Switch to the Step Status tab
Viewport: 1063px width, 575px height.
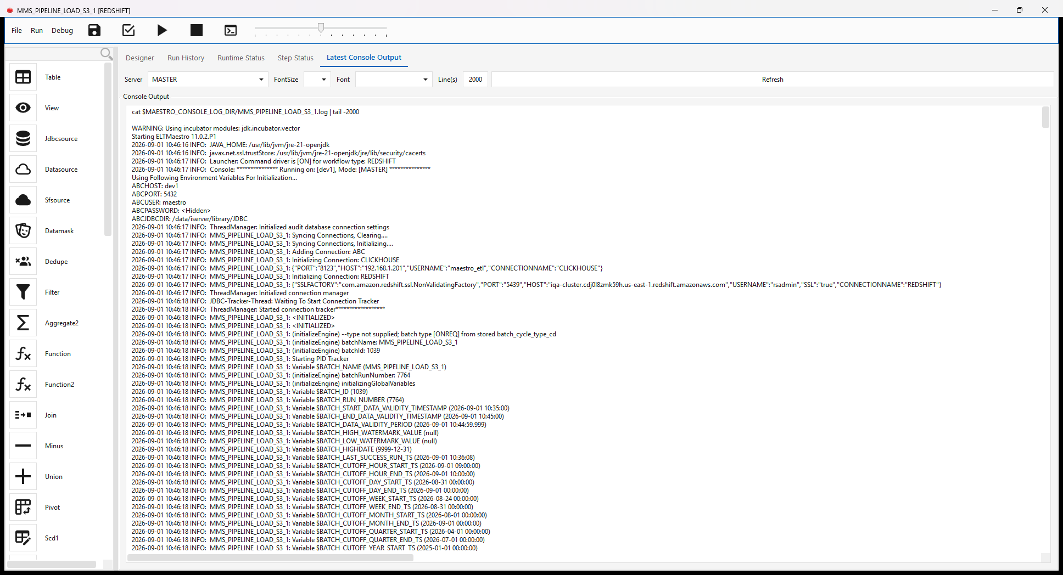(295, 58)
